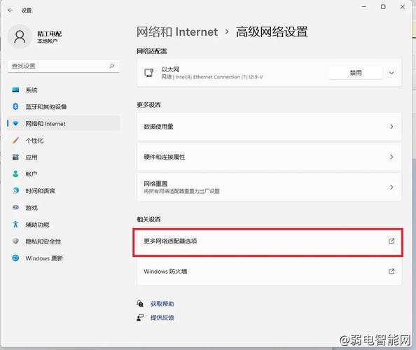Click the 游戏 gamepad icon
416x350 pixels.
15,207
